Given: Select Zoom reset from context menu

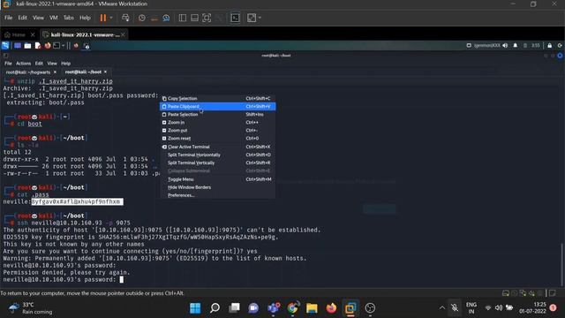Looking at the screenshot, I should pos(218,138).
